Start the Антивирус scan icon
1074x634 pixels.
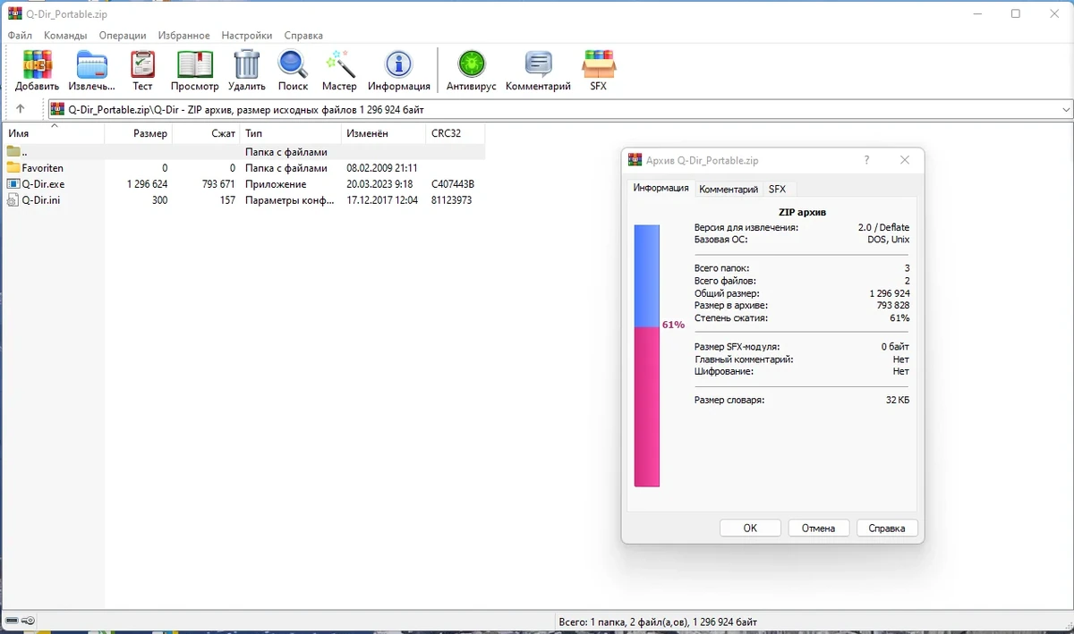coord(471,71)
